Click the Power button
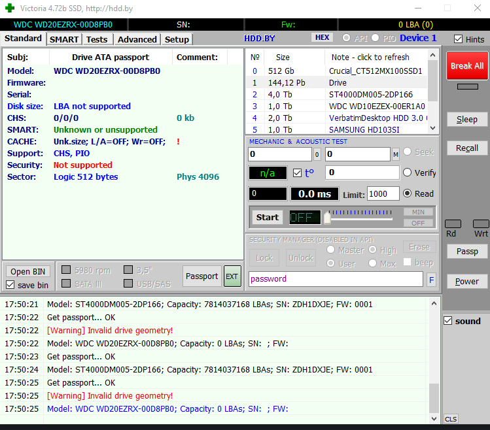The width and height of the screenshot is (490, 430). [466, 282]
